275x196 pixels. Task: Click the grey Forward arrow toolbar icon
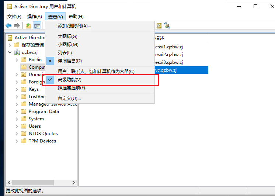pos(17,25)
